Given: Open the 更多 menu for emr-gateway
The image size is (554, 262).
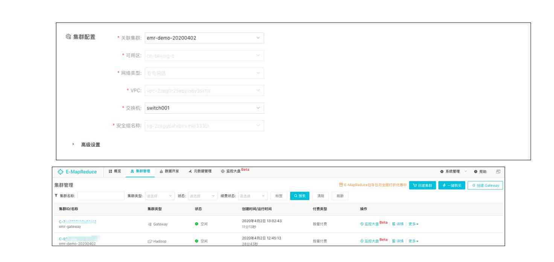Looking at the screenshot, I should click(x=414, y=224).
